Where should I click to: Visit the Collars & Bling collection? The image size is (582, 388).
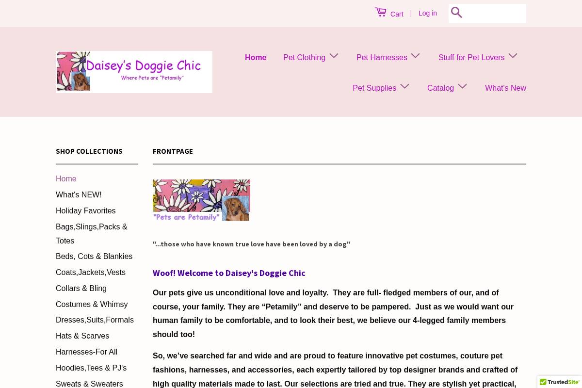pos(81,288)
